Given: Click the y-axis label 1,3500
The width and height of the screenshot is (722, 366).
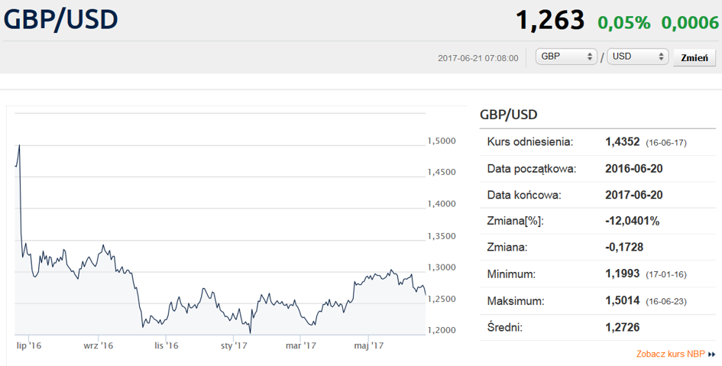Looking at the screenshot, I should tap(442, 236).
